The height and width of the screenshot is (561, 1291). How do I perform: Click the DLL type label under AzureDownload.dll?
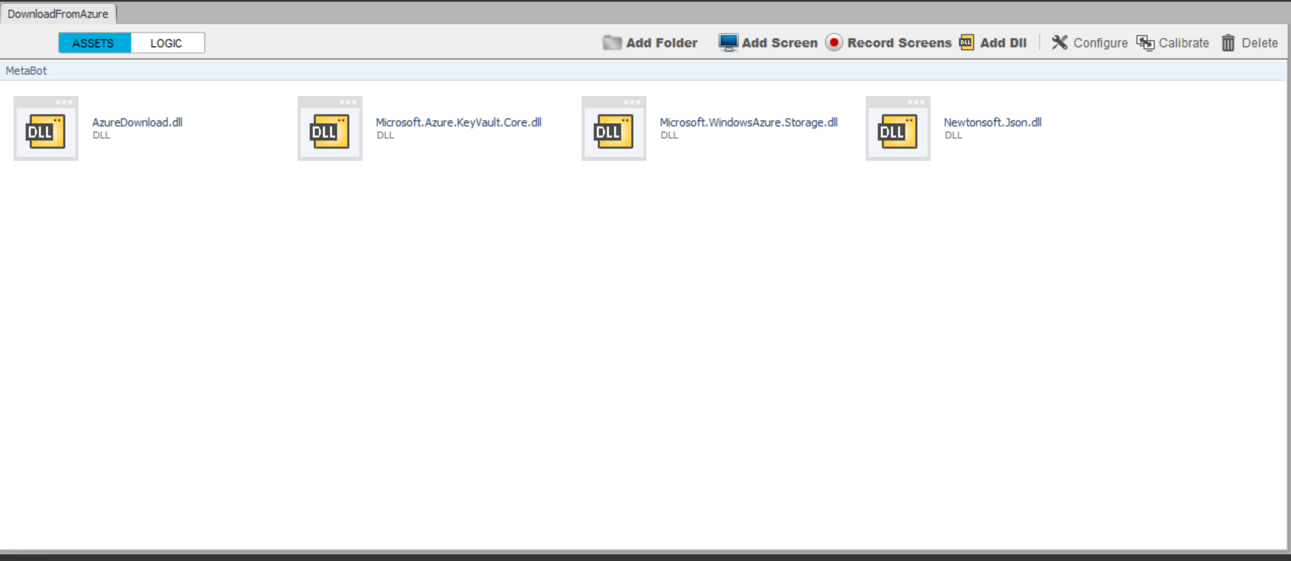101,135
